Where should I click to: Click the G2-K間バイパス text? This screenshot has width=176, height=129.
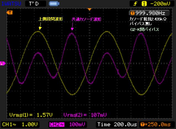[145, 30]
